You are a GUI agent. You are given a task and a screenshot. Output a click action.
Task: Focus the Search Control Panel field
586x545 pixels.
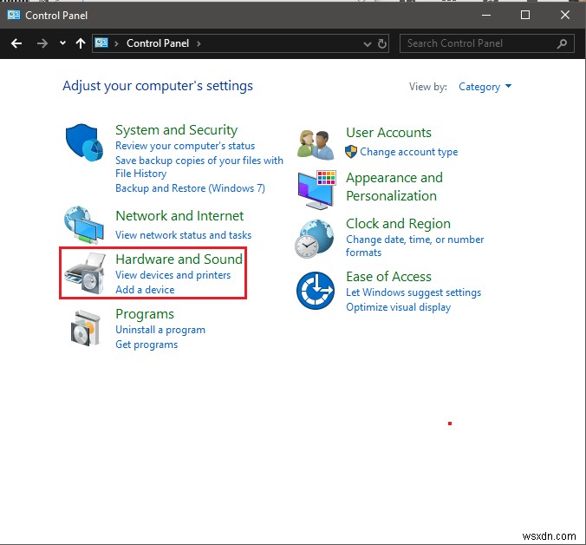[486, 43]
